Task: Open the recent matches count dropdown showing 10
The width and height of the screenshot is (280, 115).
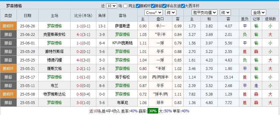Action: [112, 6]
